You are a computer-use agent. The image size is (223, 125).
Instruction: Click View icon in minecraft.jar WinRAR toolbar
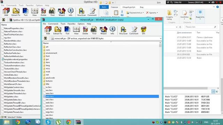click(x=76, y=30)
